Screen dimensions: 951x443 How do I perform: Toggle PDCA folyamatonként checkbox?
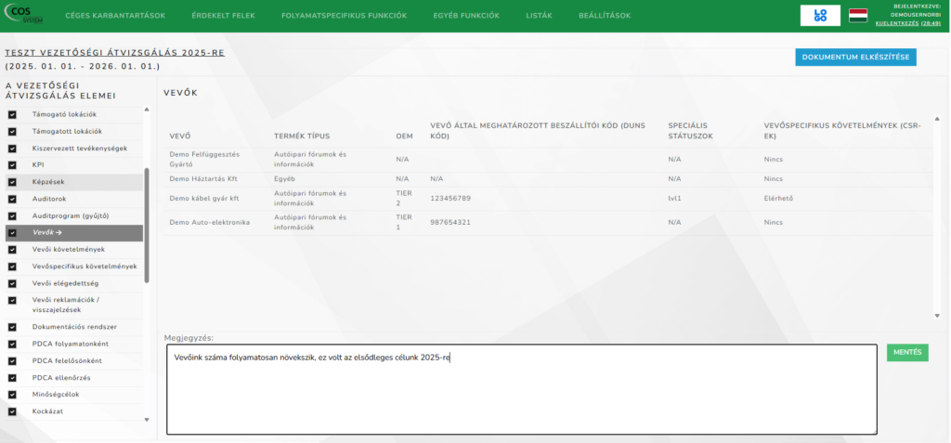[x=12, y=344]
